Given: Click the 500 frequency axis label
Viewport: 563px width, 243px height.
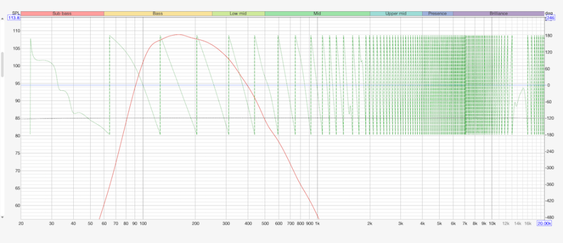Looking at the screenshot, I should (x=265, y=224).
